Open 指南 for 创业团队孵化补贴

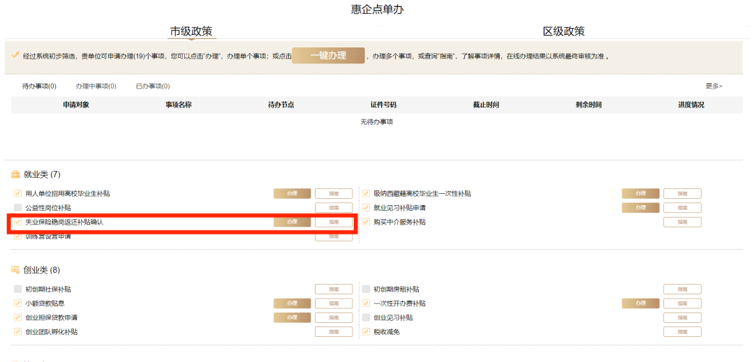point(334,332)
